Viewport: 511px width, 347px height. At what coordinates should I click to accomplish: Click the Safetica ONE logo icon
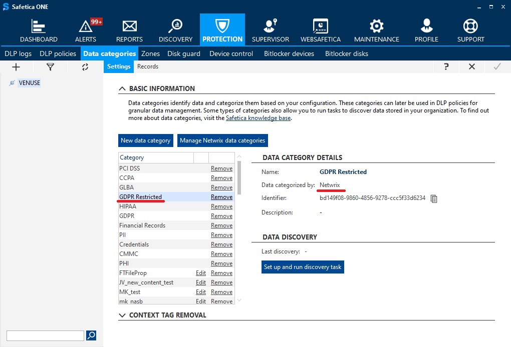6,7
